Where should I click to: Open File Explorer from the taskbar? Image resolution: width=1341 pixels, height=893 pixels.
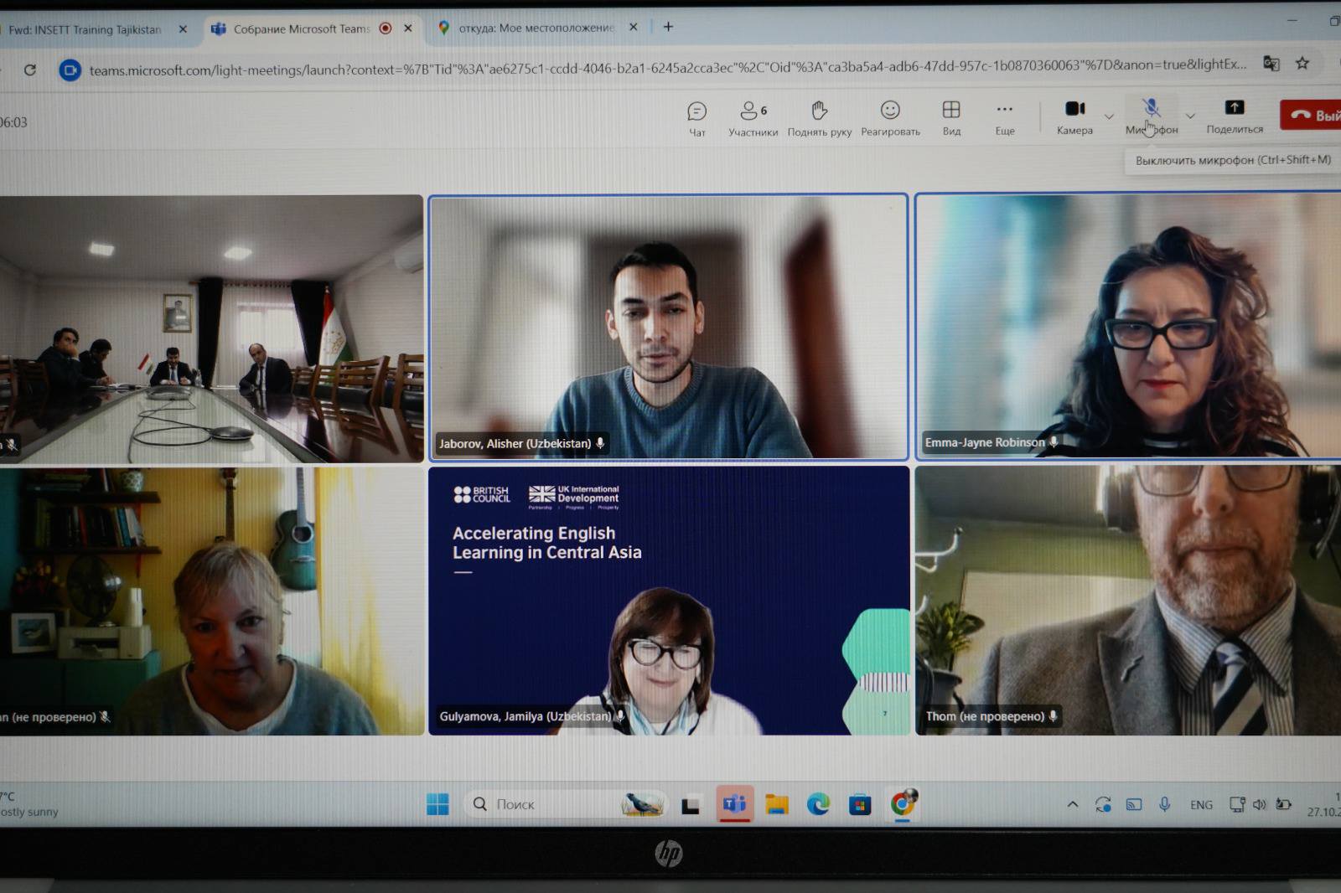click(x=776, y=804)
